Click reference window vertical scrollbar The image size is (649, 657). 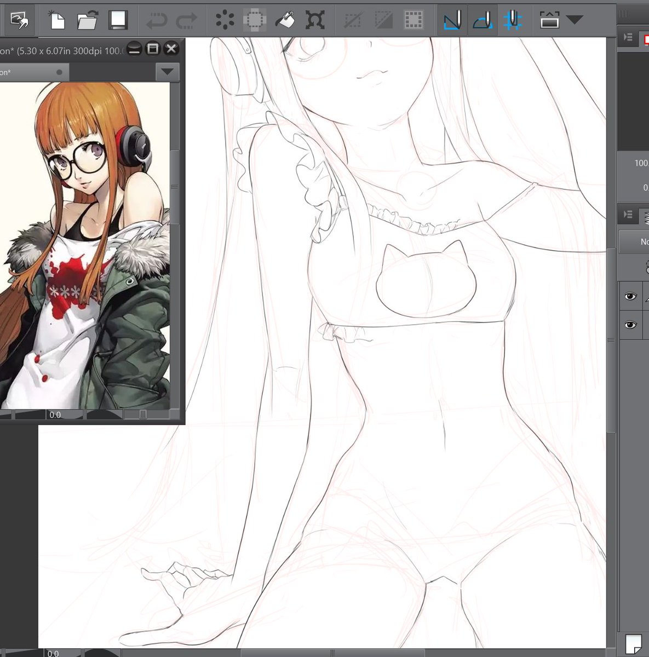[175, 186]
